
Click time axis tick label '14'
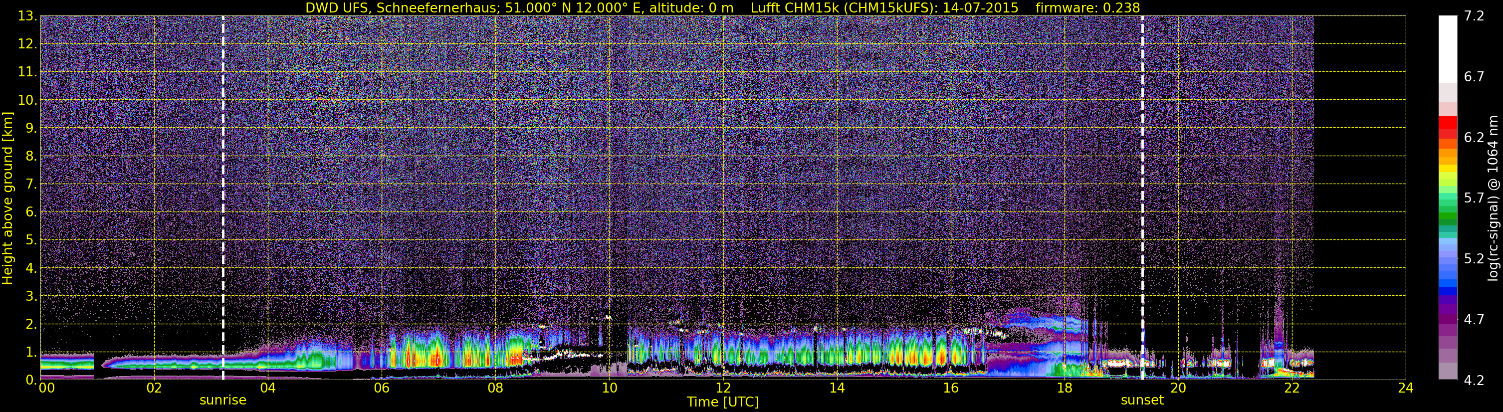[836, 388]
